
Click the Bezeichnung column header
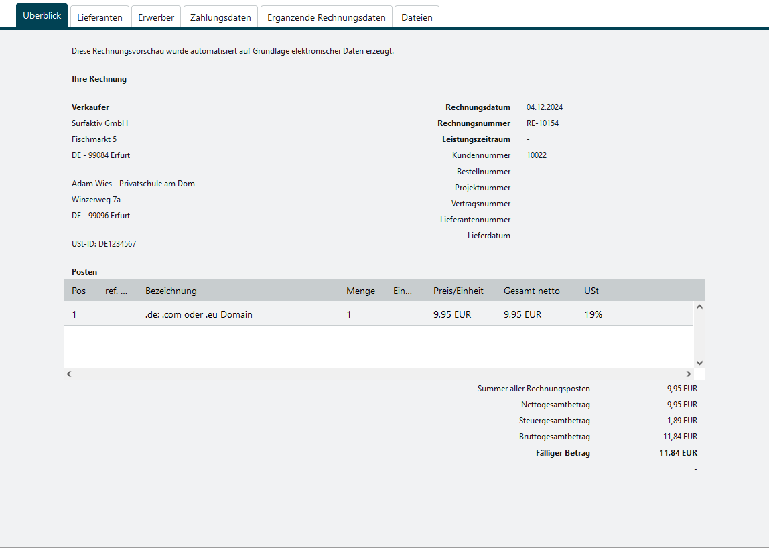pyautogui.click(x=171, y=291)
